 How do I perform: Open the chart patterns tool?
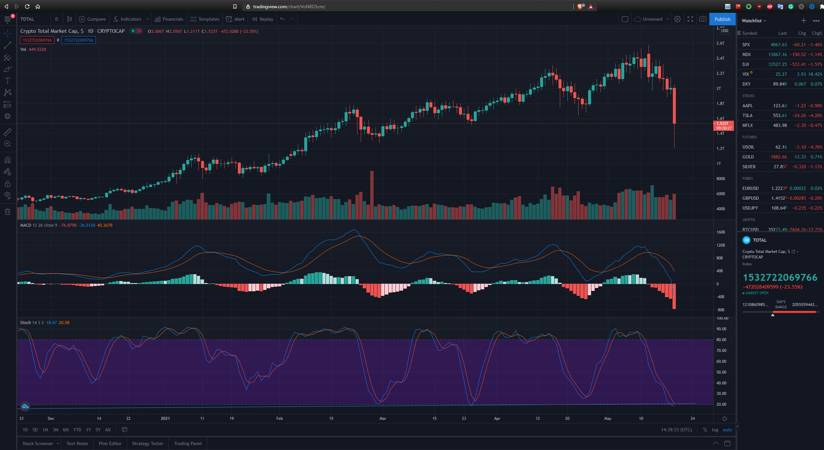click(x=8, y=92)
